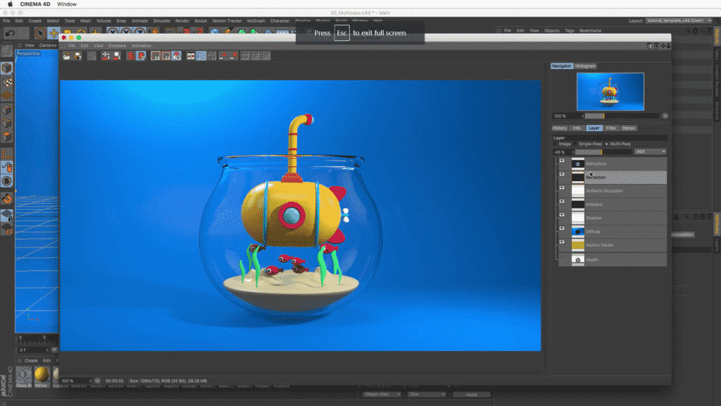
Task: Open Window menu in macOS menu bar
Action: 67,4
